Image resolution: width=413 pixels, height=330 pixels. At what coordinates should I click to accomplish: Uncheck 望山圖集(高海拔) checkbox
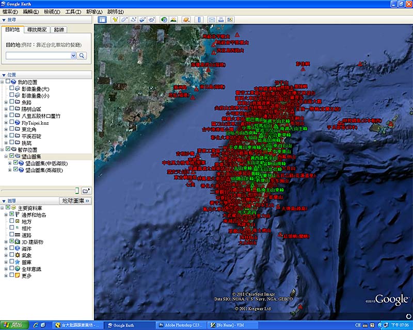[x=15, y=170]
